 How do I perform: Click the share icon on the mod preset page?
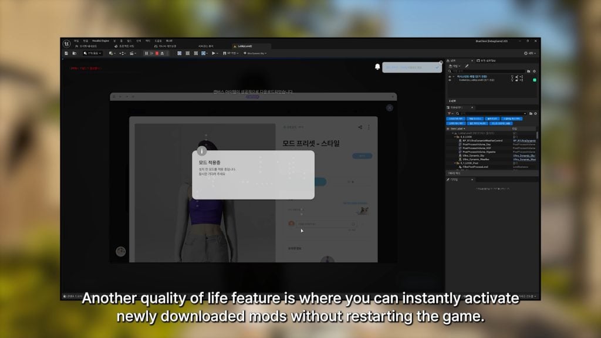[360, 127]
